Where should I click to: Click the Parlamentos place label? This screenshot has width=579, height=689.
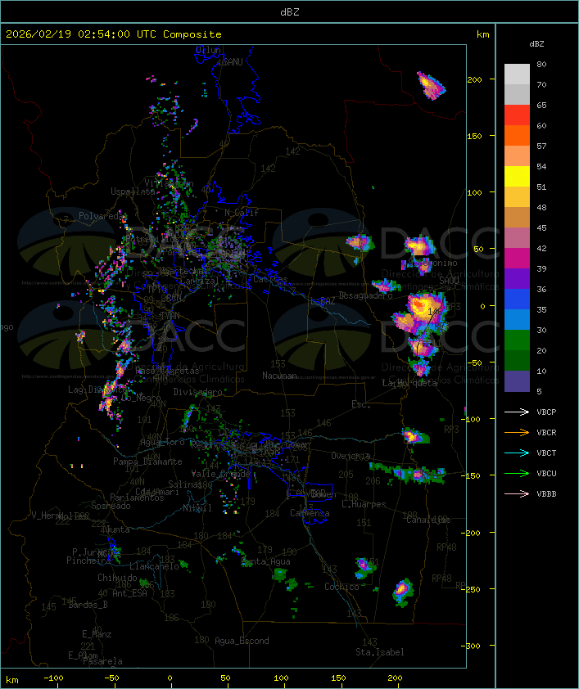[x=137, y=498]
